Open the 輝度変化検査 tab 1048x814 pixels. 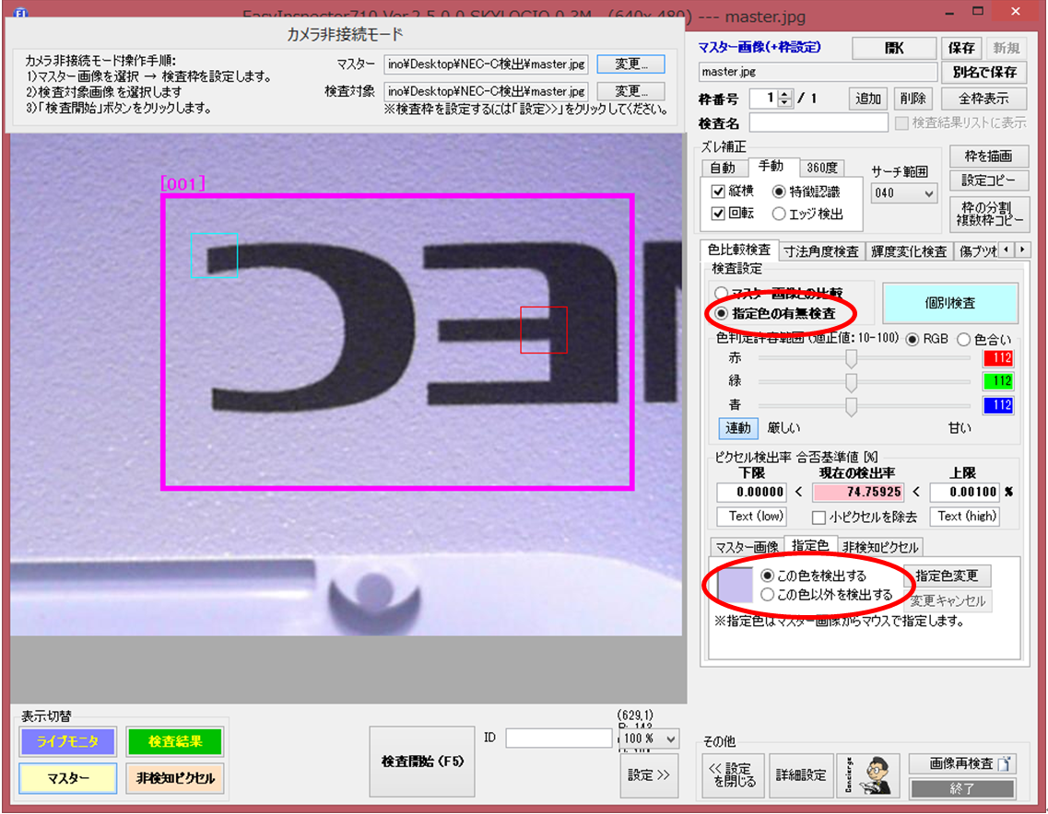(909, 251)
